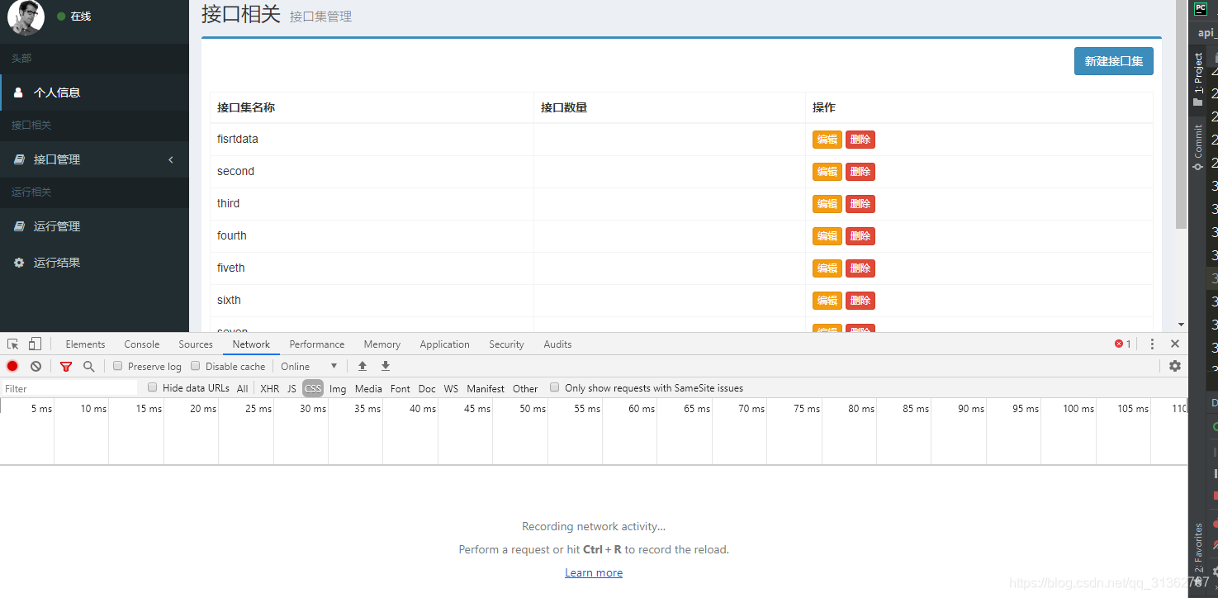
Task: Open the Online throttling dropdown
Action: point(310,366)
